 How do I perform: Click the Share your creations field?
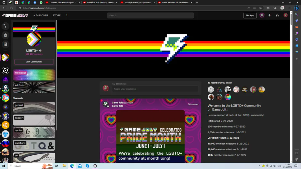pyautogui.click(x=155, y=89)
